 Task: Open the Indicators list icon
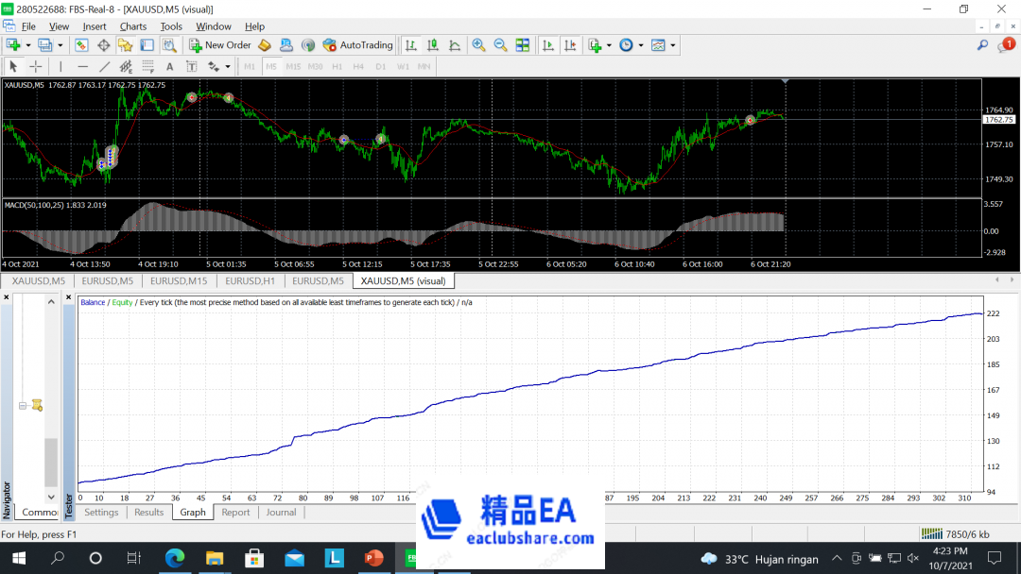point(595,45)
